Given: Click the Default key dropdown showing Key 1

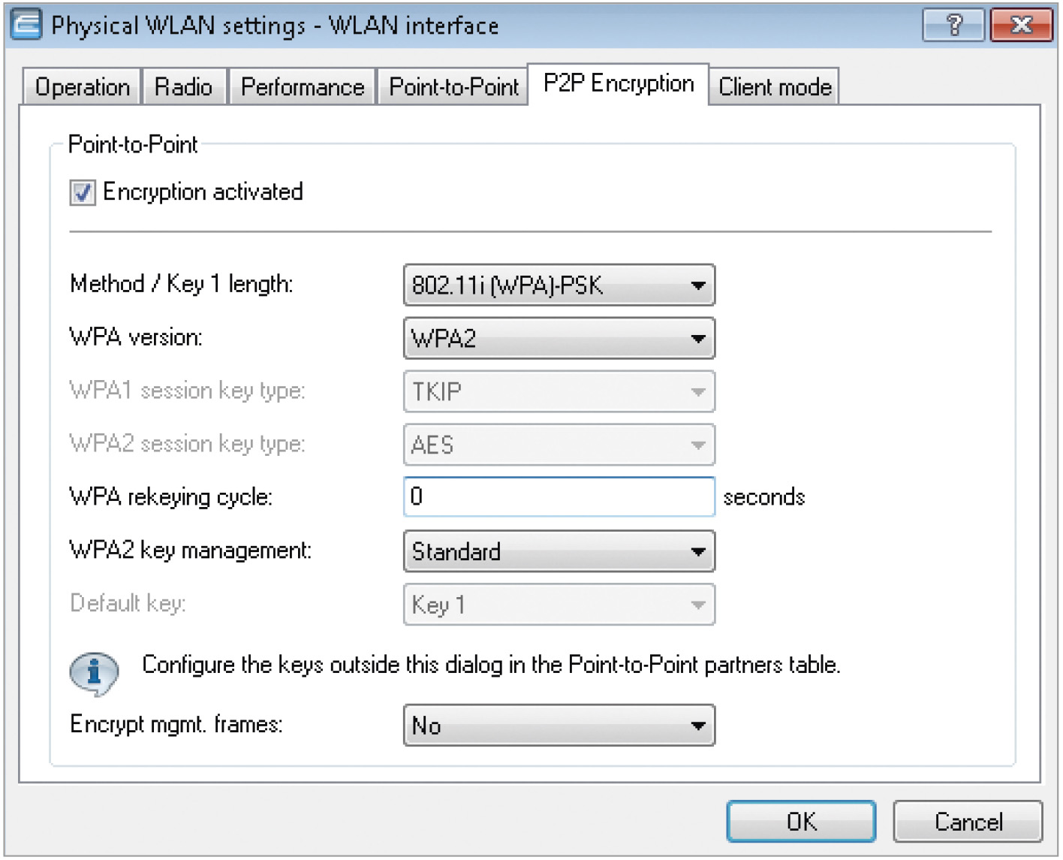Looking at the screenshot, I should [559, 605].
